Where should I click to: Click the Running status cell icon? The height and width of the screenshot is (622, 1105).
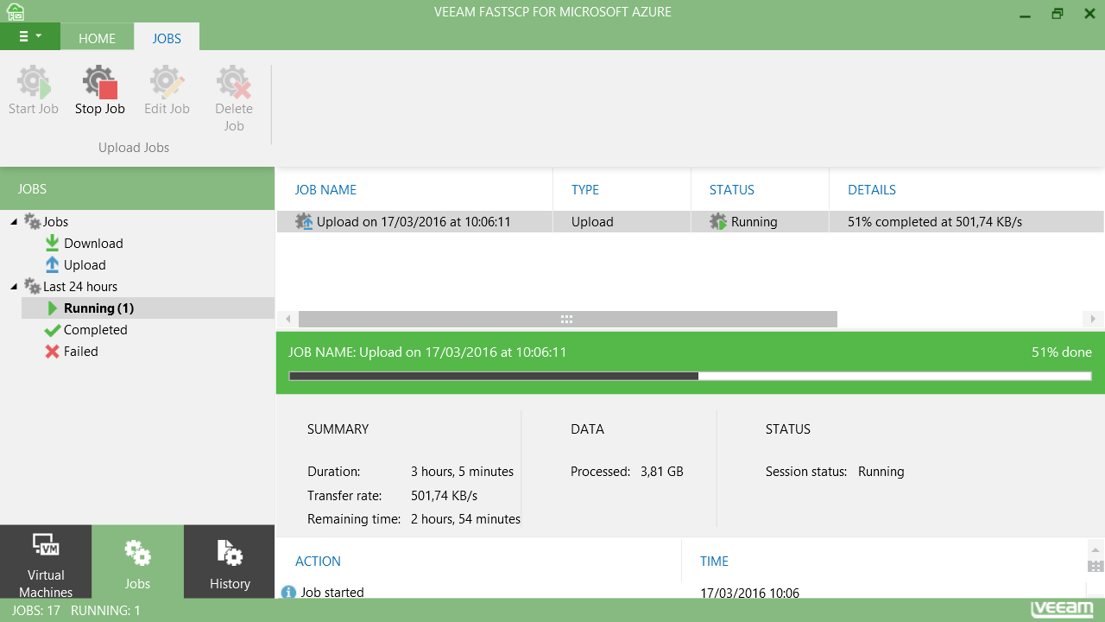point(718,222)
